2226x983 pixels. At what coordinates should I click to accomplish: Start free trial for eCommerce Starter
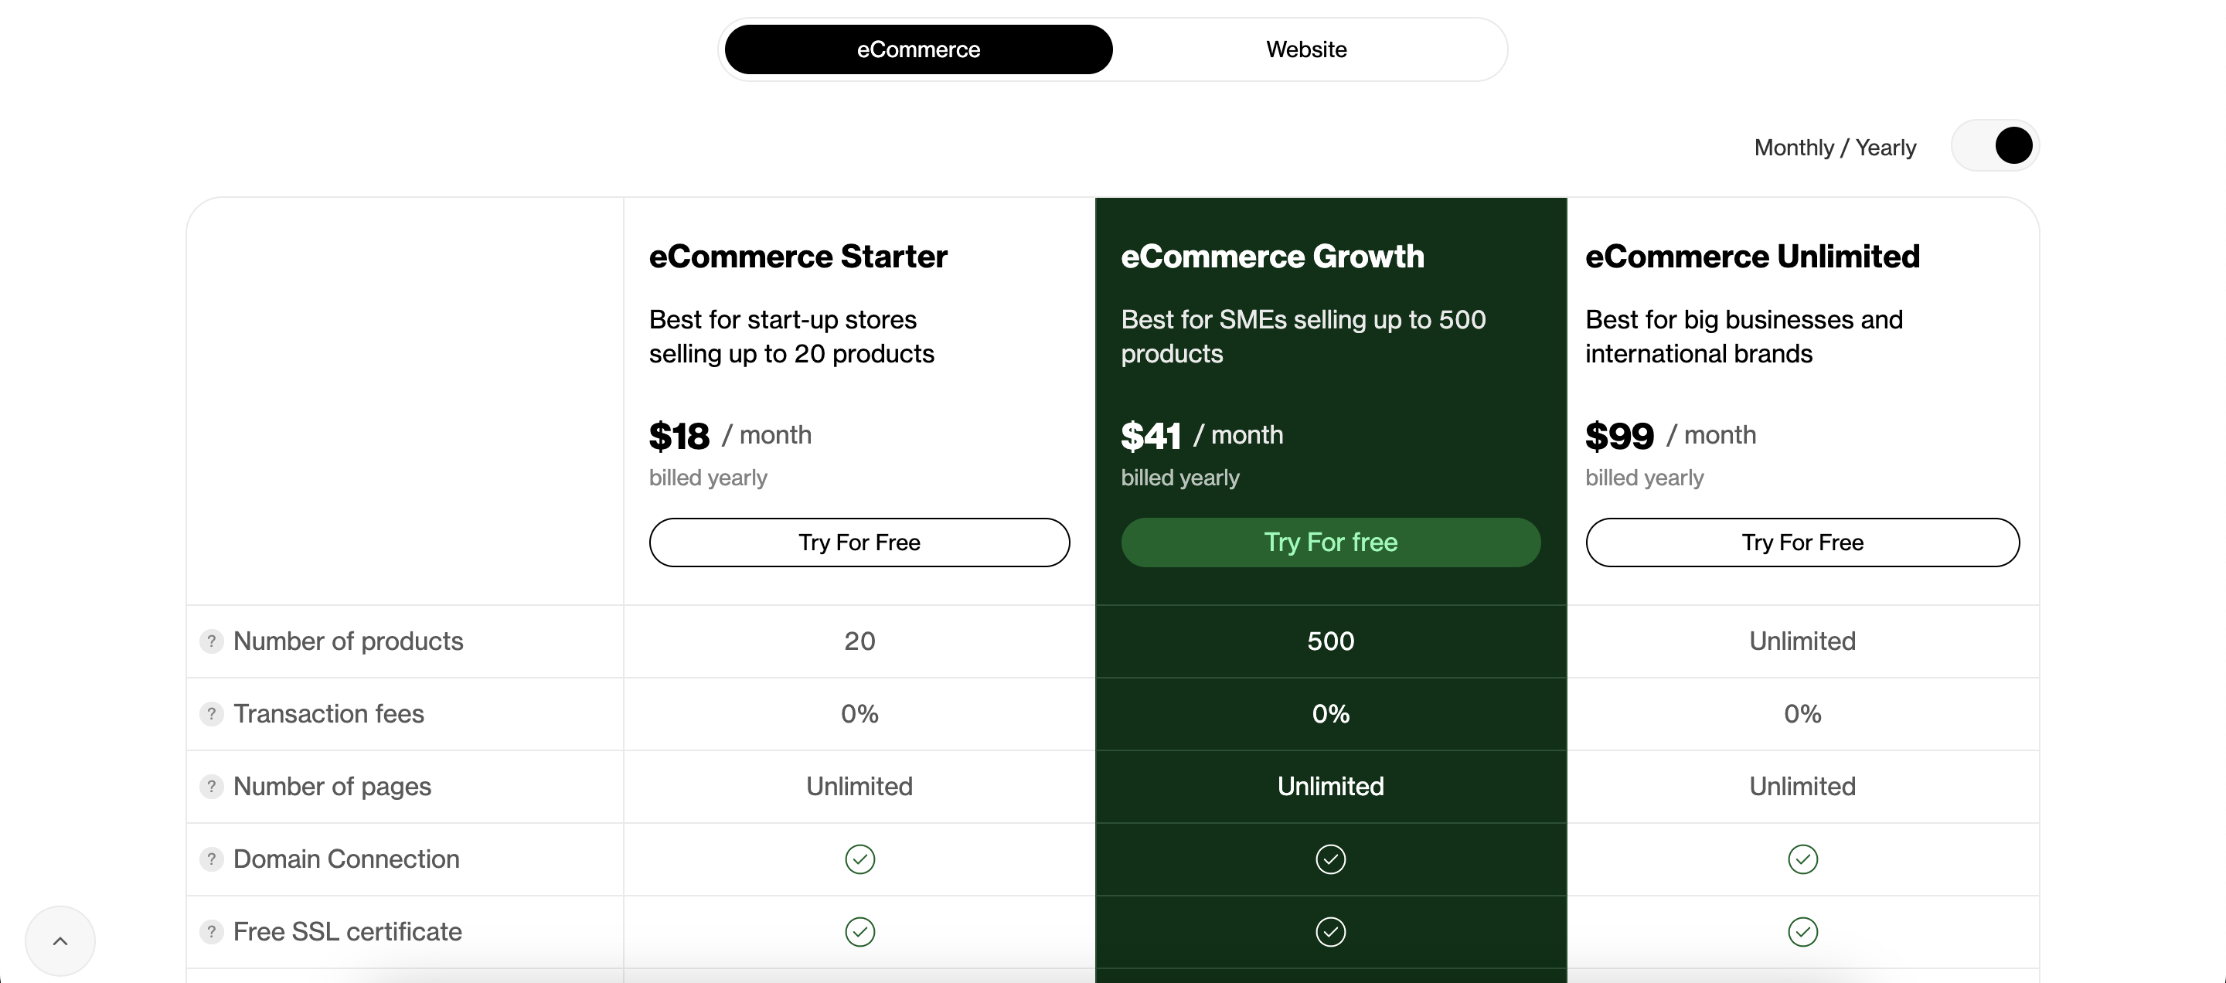point(859,543)
